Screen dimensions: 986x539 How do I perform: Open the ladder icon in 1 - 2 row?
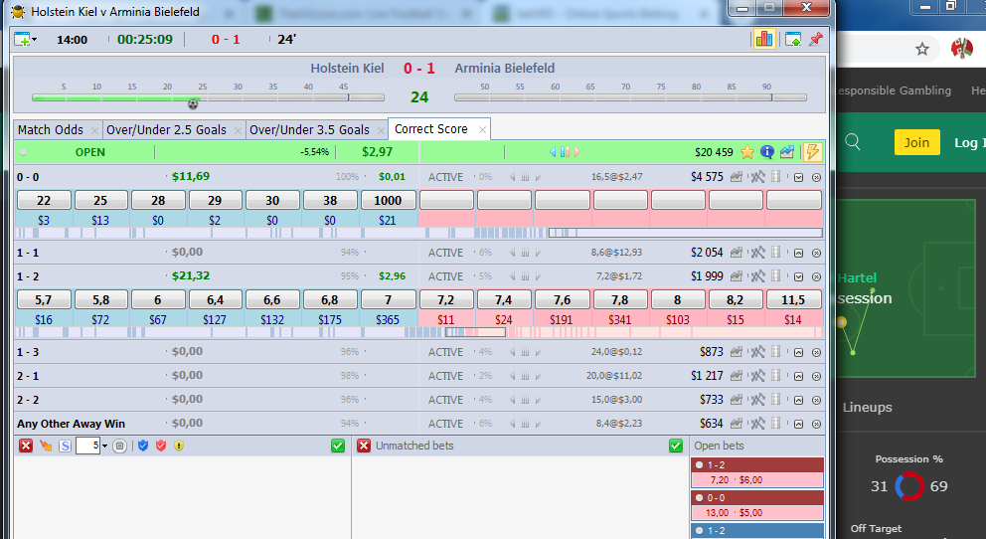point(776,275)
